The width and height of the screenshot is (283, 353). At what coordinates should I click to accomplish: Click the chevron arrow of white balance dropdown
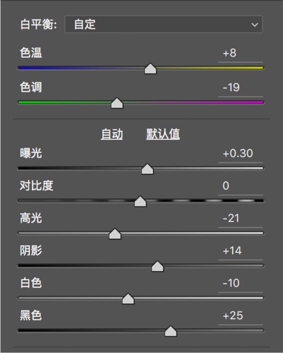[255, 25]
